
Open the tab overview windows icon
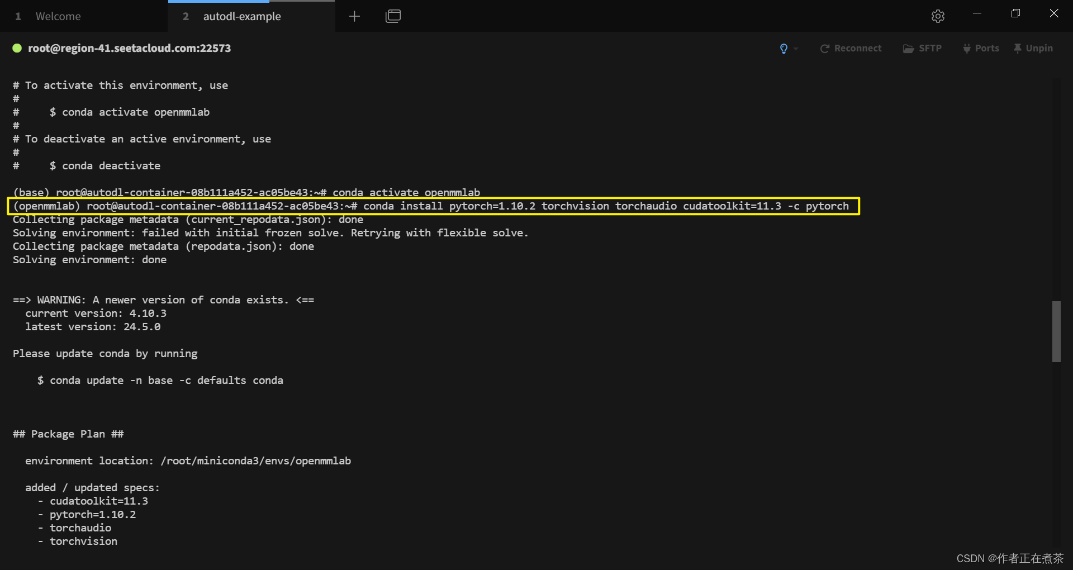pos(393,16)
